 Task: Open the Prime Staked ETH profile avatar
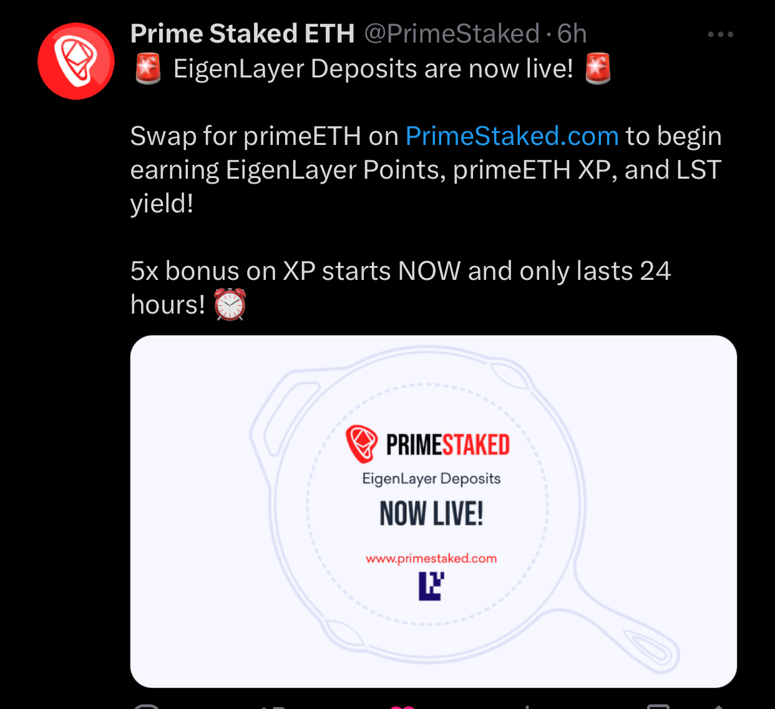76,61
